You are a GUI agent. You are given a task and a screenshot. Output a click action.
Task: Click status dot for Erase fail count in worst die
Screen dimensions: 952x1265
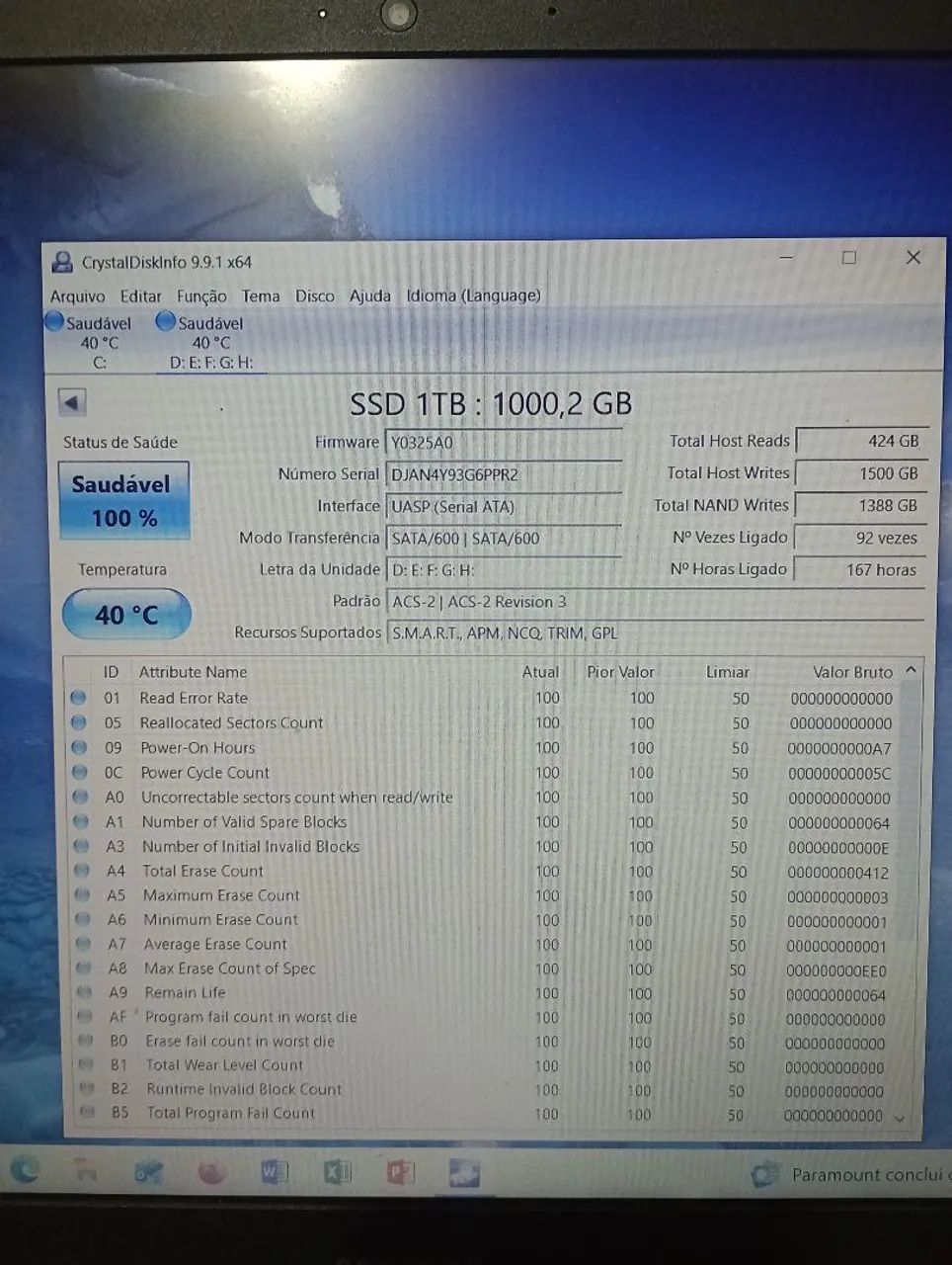[86, 1041]
